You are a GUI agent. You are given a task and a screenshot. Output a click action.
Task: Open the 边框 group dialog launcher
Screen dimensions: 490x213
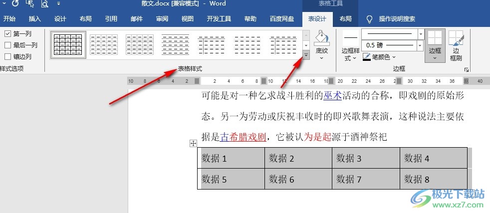[x=467, y=70]
